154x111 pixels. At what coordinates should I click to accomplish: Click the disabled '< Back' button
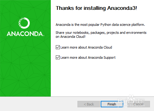click(x=89, y=104)
